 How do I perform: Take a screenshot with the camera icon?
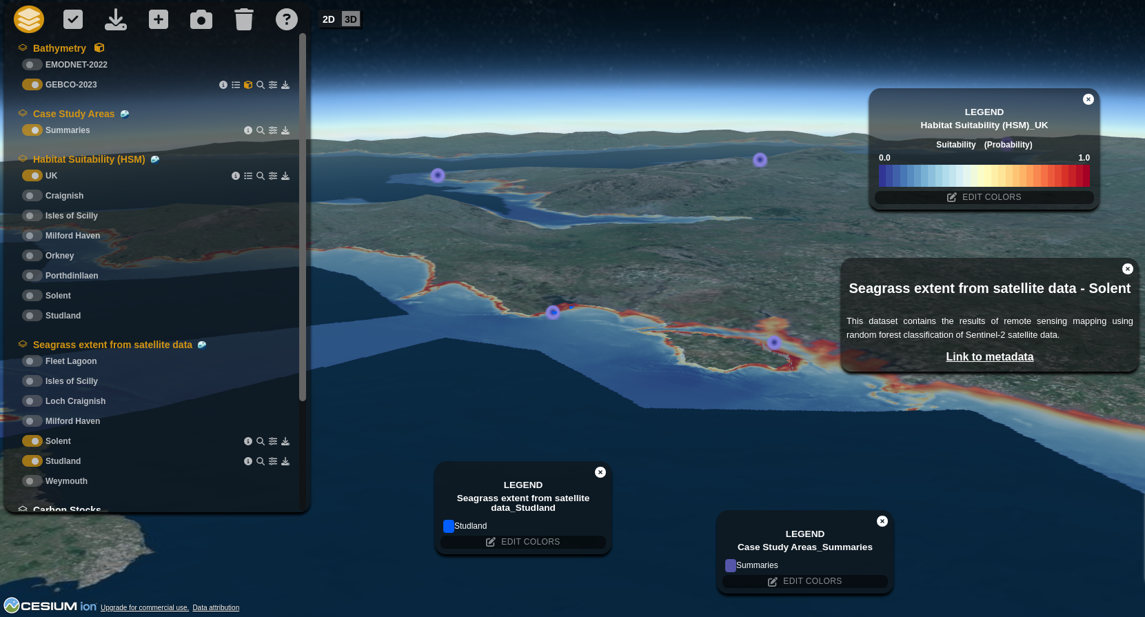click(x=201, y=19)
